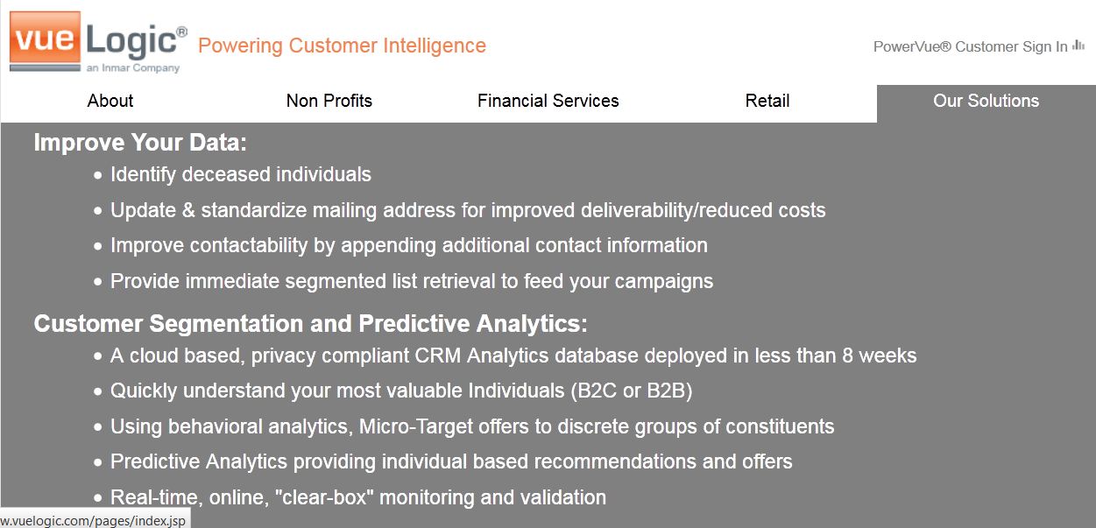Click the Powering Customer Intelligence tagline
The height and width of the screenshot is (528, 1096).
(342, 46)
